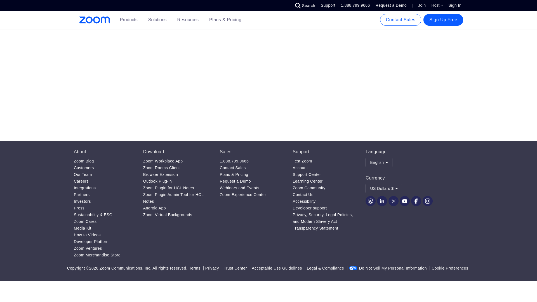
Task: Open Zoom's Instagram profile icon
Action: coord(428,201)
